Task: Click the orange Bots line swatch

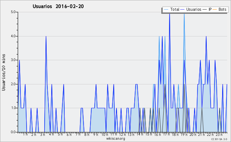Action: coord(215,9)
